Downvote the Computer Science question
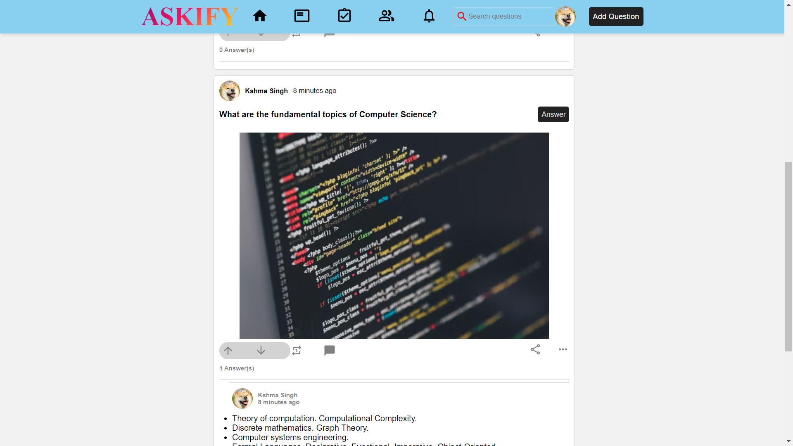 point(261,350)
